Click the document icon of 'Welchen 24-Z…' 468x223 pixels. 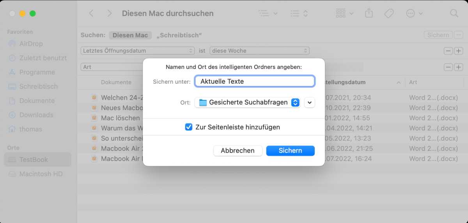click(94, 98)
